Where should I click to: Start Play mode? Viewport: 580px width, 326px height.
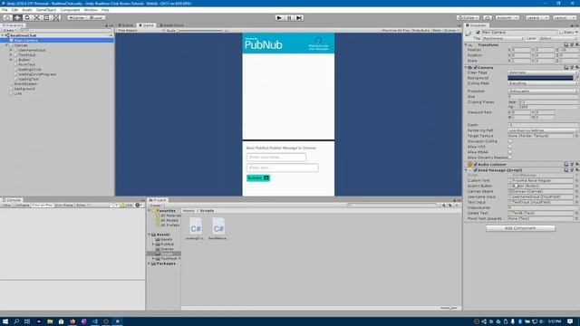pyautogui.click(x=279, y=18)
